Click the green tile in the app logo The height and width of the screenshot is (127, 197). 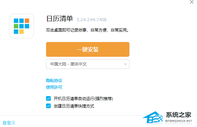16,26
